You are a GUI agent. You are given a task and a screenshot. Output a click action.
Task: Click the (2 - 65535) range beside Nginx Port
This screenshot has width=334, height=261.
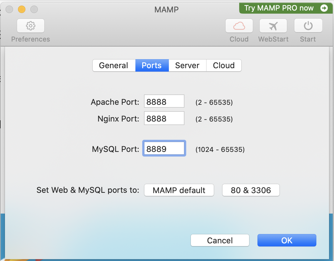click(x=214, y=119)
